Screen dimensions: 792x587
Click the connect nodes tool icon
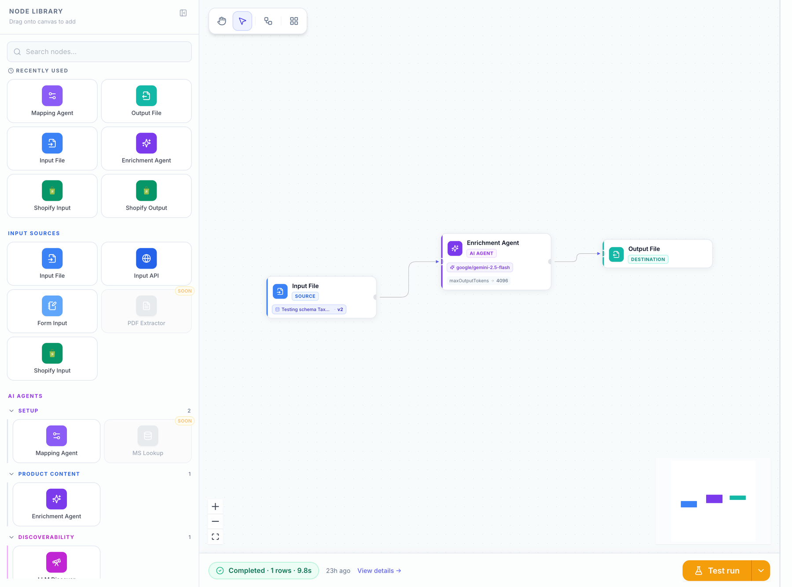click(x=268, y=21)
